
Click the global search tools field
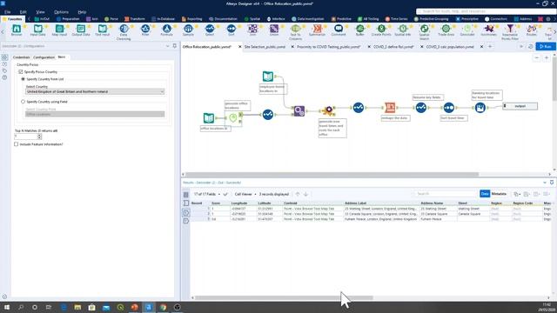(x=486, y=11)
